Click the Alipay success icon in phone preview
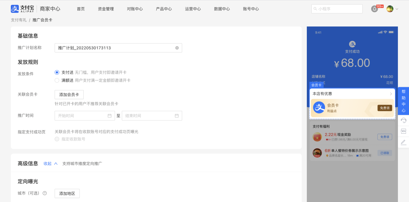Viewport: 409px width, 202px height. point(352,44)
